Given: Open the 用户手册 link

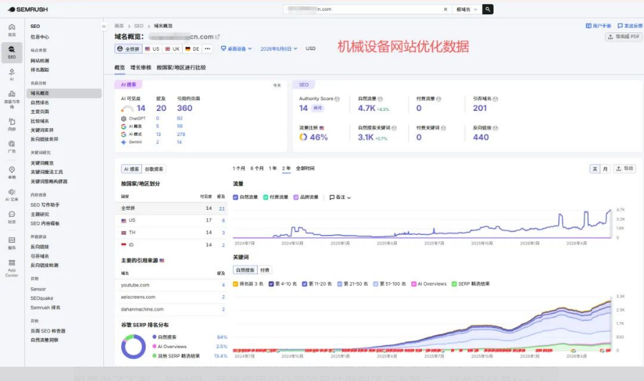Looking at the screenshot, I should [x=598, y=26].
